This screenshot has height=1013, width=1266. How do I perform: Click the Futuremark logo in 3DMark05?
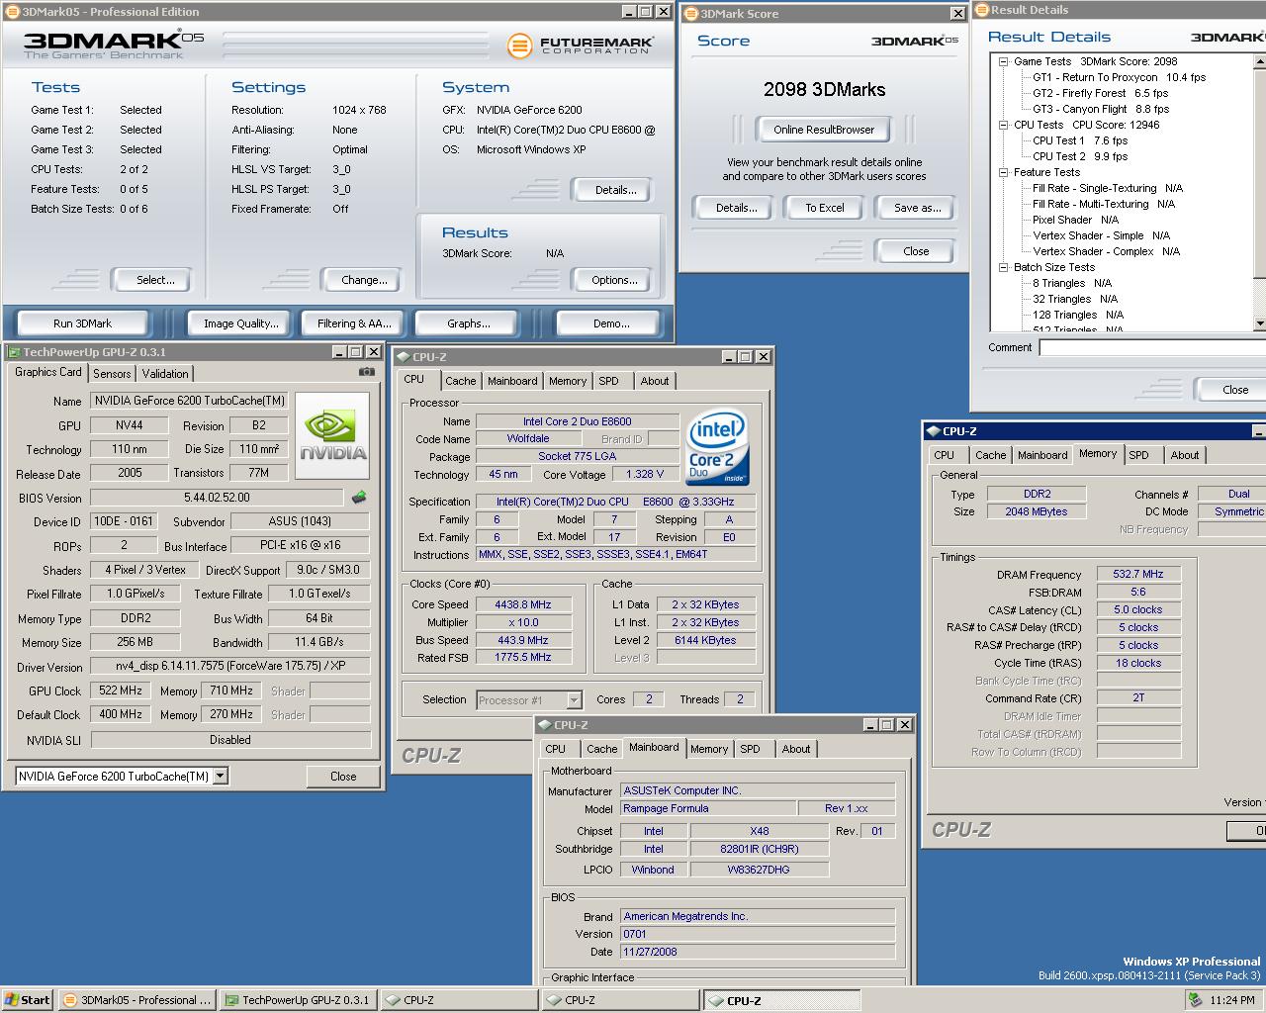(x=580, y=46)
